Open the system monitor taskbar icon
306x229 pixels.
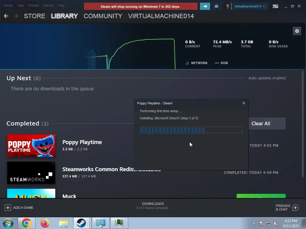pos(119,223)
